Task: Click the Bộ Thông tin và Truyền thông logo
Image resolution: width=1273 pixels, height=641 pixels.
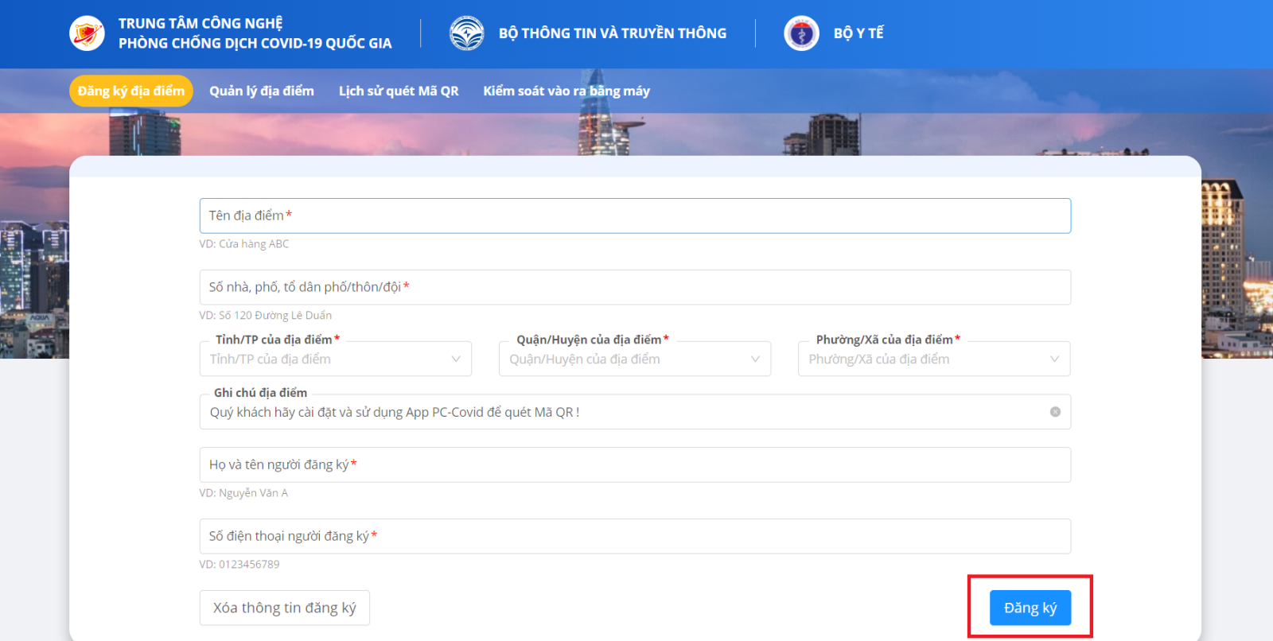Action: pos(467,33)
